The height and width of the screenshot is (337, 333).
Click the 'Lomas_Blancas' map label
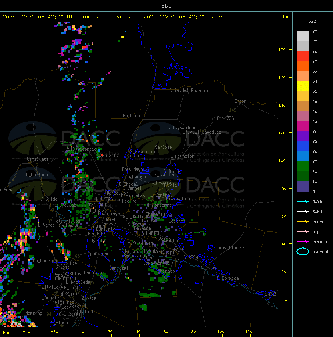230,248
